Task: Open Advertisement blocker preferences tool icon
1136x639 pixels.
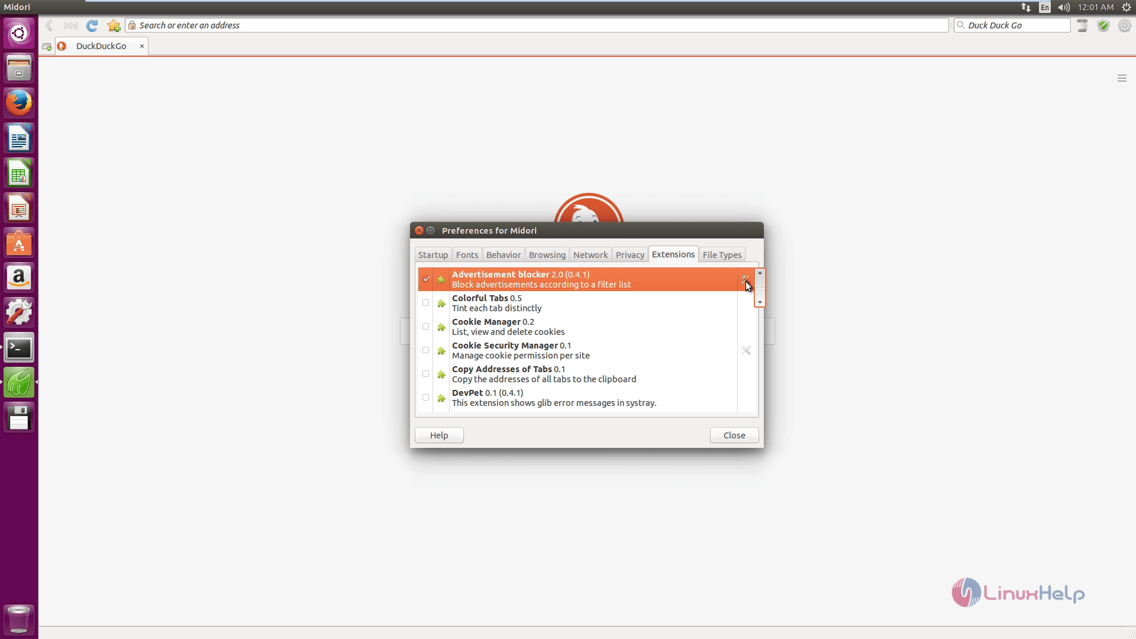Action: (x=745, y=279)
